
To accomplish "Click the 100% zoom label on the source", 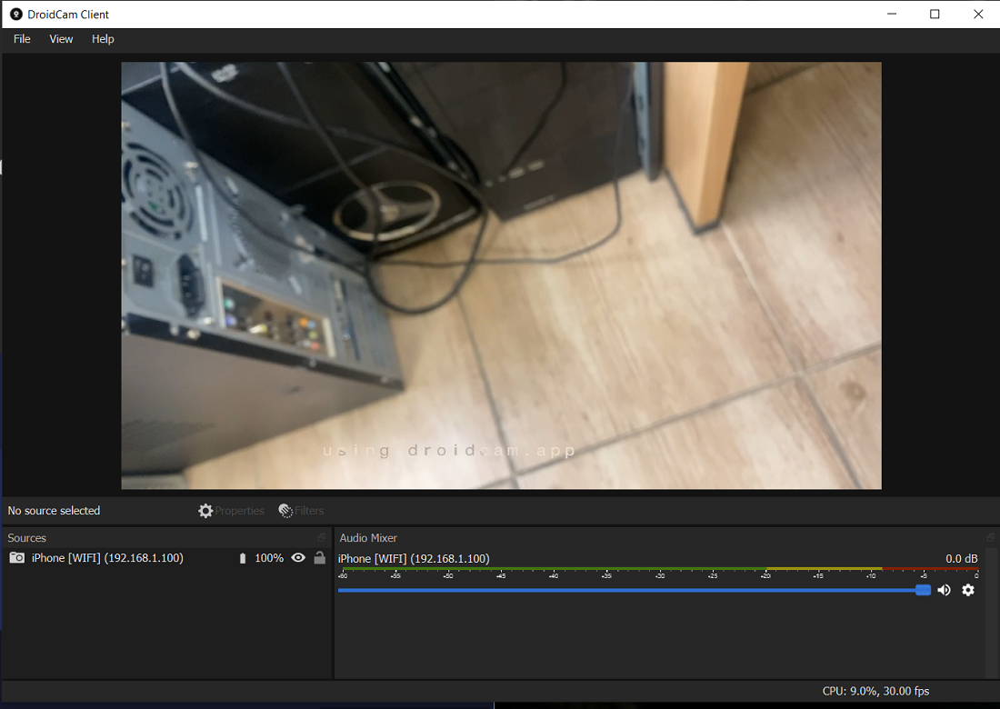I will [x=269, y=557].
